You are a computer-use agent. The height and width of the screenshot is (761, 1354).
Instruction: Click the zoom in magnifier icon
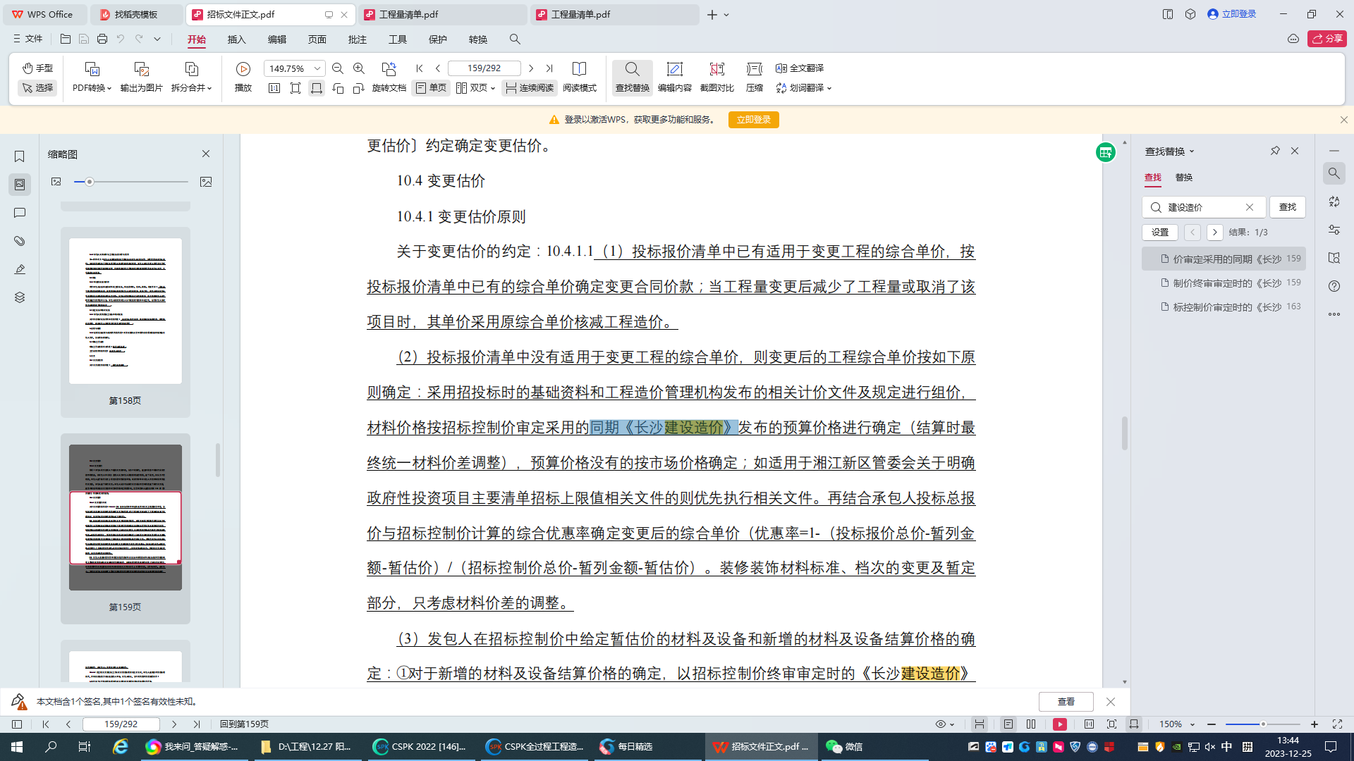pyautogui.click(x=359, y=68)
